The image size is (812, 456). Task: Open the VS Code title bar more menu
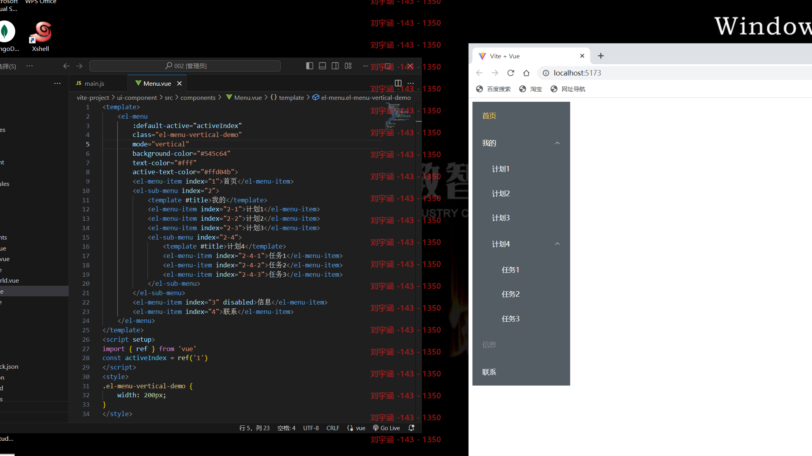coord(29,66)
